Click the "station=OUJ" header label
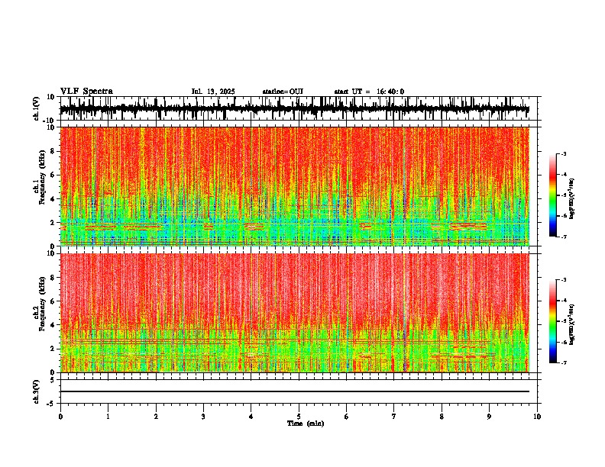Viewport: 605px width, 467px height. (283, 92)
